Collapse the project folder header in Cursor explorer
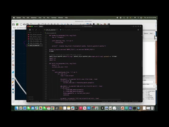Screen dimensions: 169x127 (x=30, y=33)
